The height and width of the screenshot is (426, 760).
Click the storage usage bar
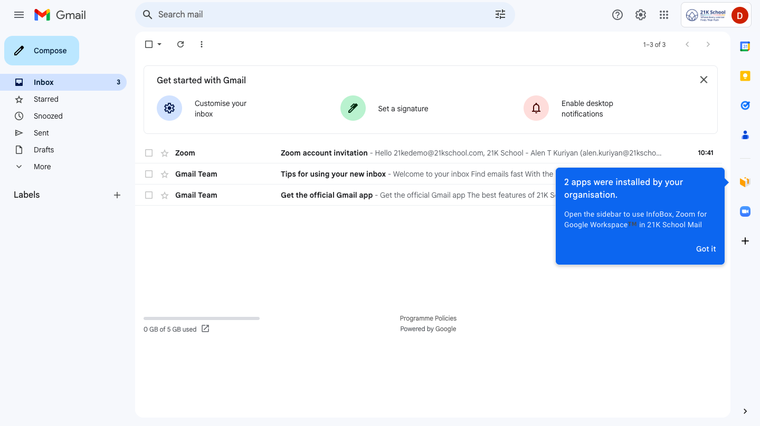point(201,318)
